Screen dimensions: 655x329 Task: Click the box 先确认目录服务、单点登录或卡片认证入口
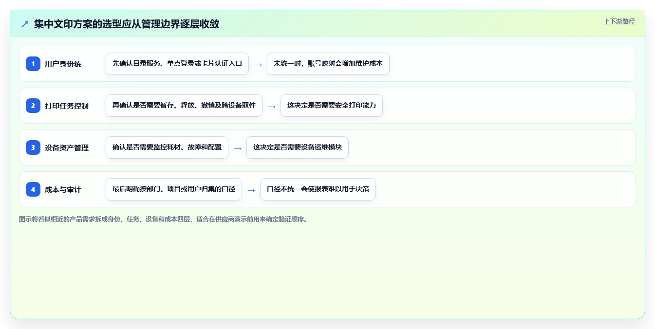tap(177, 64)
